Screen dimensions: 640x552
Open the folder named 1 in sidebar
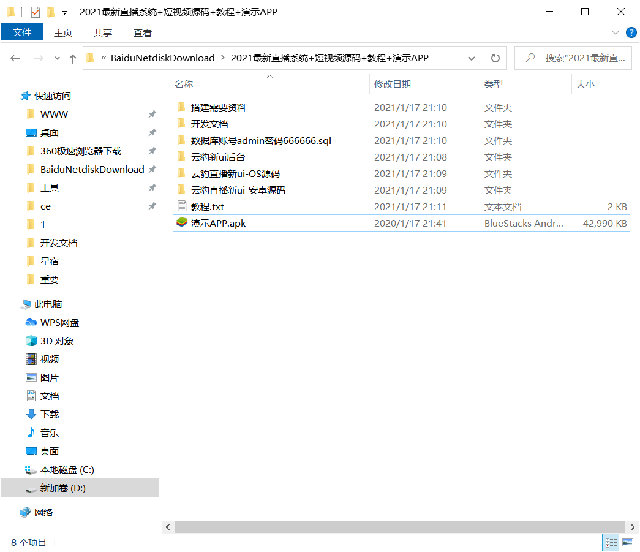[42, 225]
